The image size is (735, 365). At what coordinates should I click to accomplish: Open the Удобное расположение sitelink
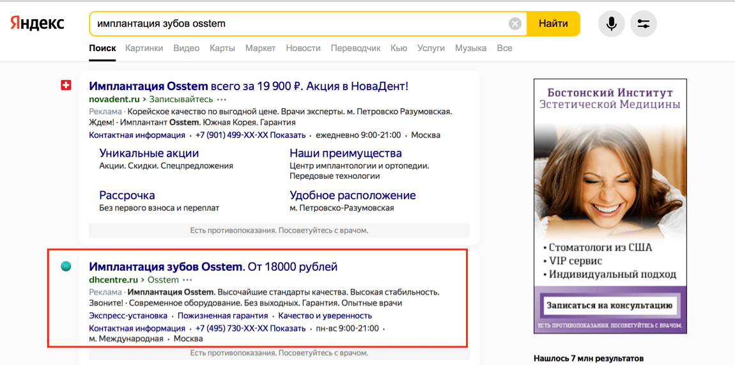click(x=353, y=195)
